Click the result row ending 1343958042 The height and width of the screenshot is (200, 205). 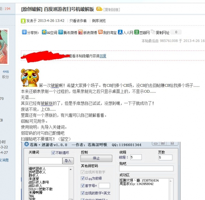(137, 184)
